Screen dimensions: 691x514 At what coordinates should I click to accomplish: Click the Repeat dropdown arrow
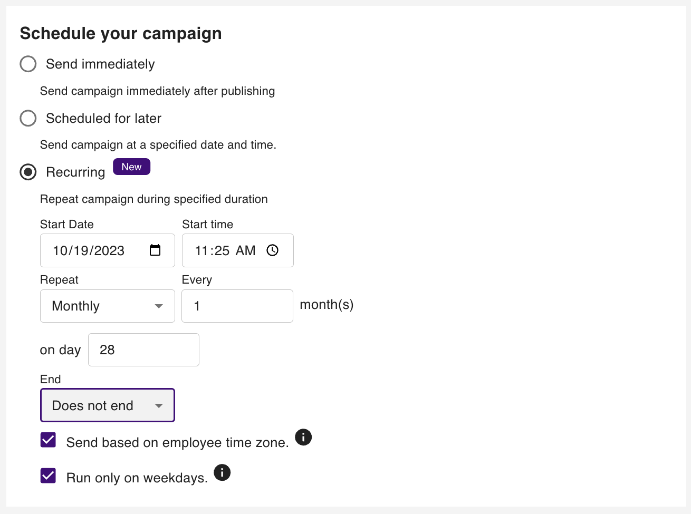point(159,306)
